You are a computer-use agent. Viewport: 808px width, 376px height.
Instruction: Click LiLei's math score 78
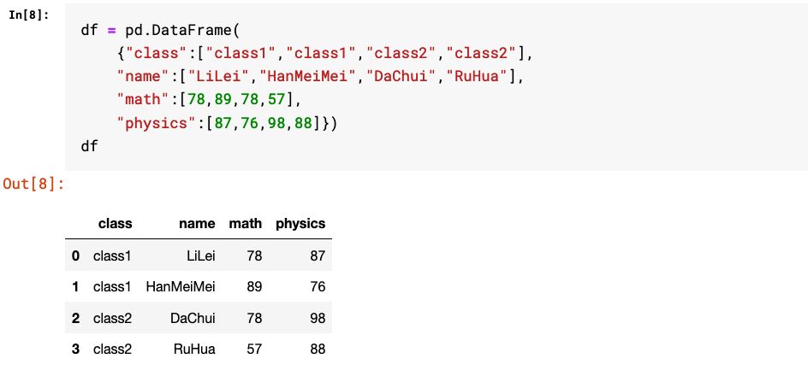click(x=254, y=256)
